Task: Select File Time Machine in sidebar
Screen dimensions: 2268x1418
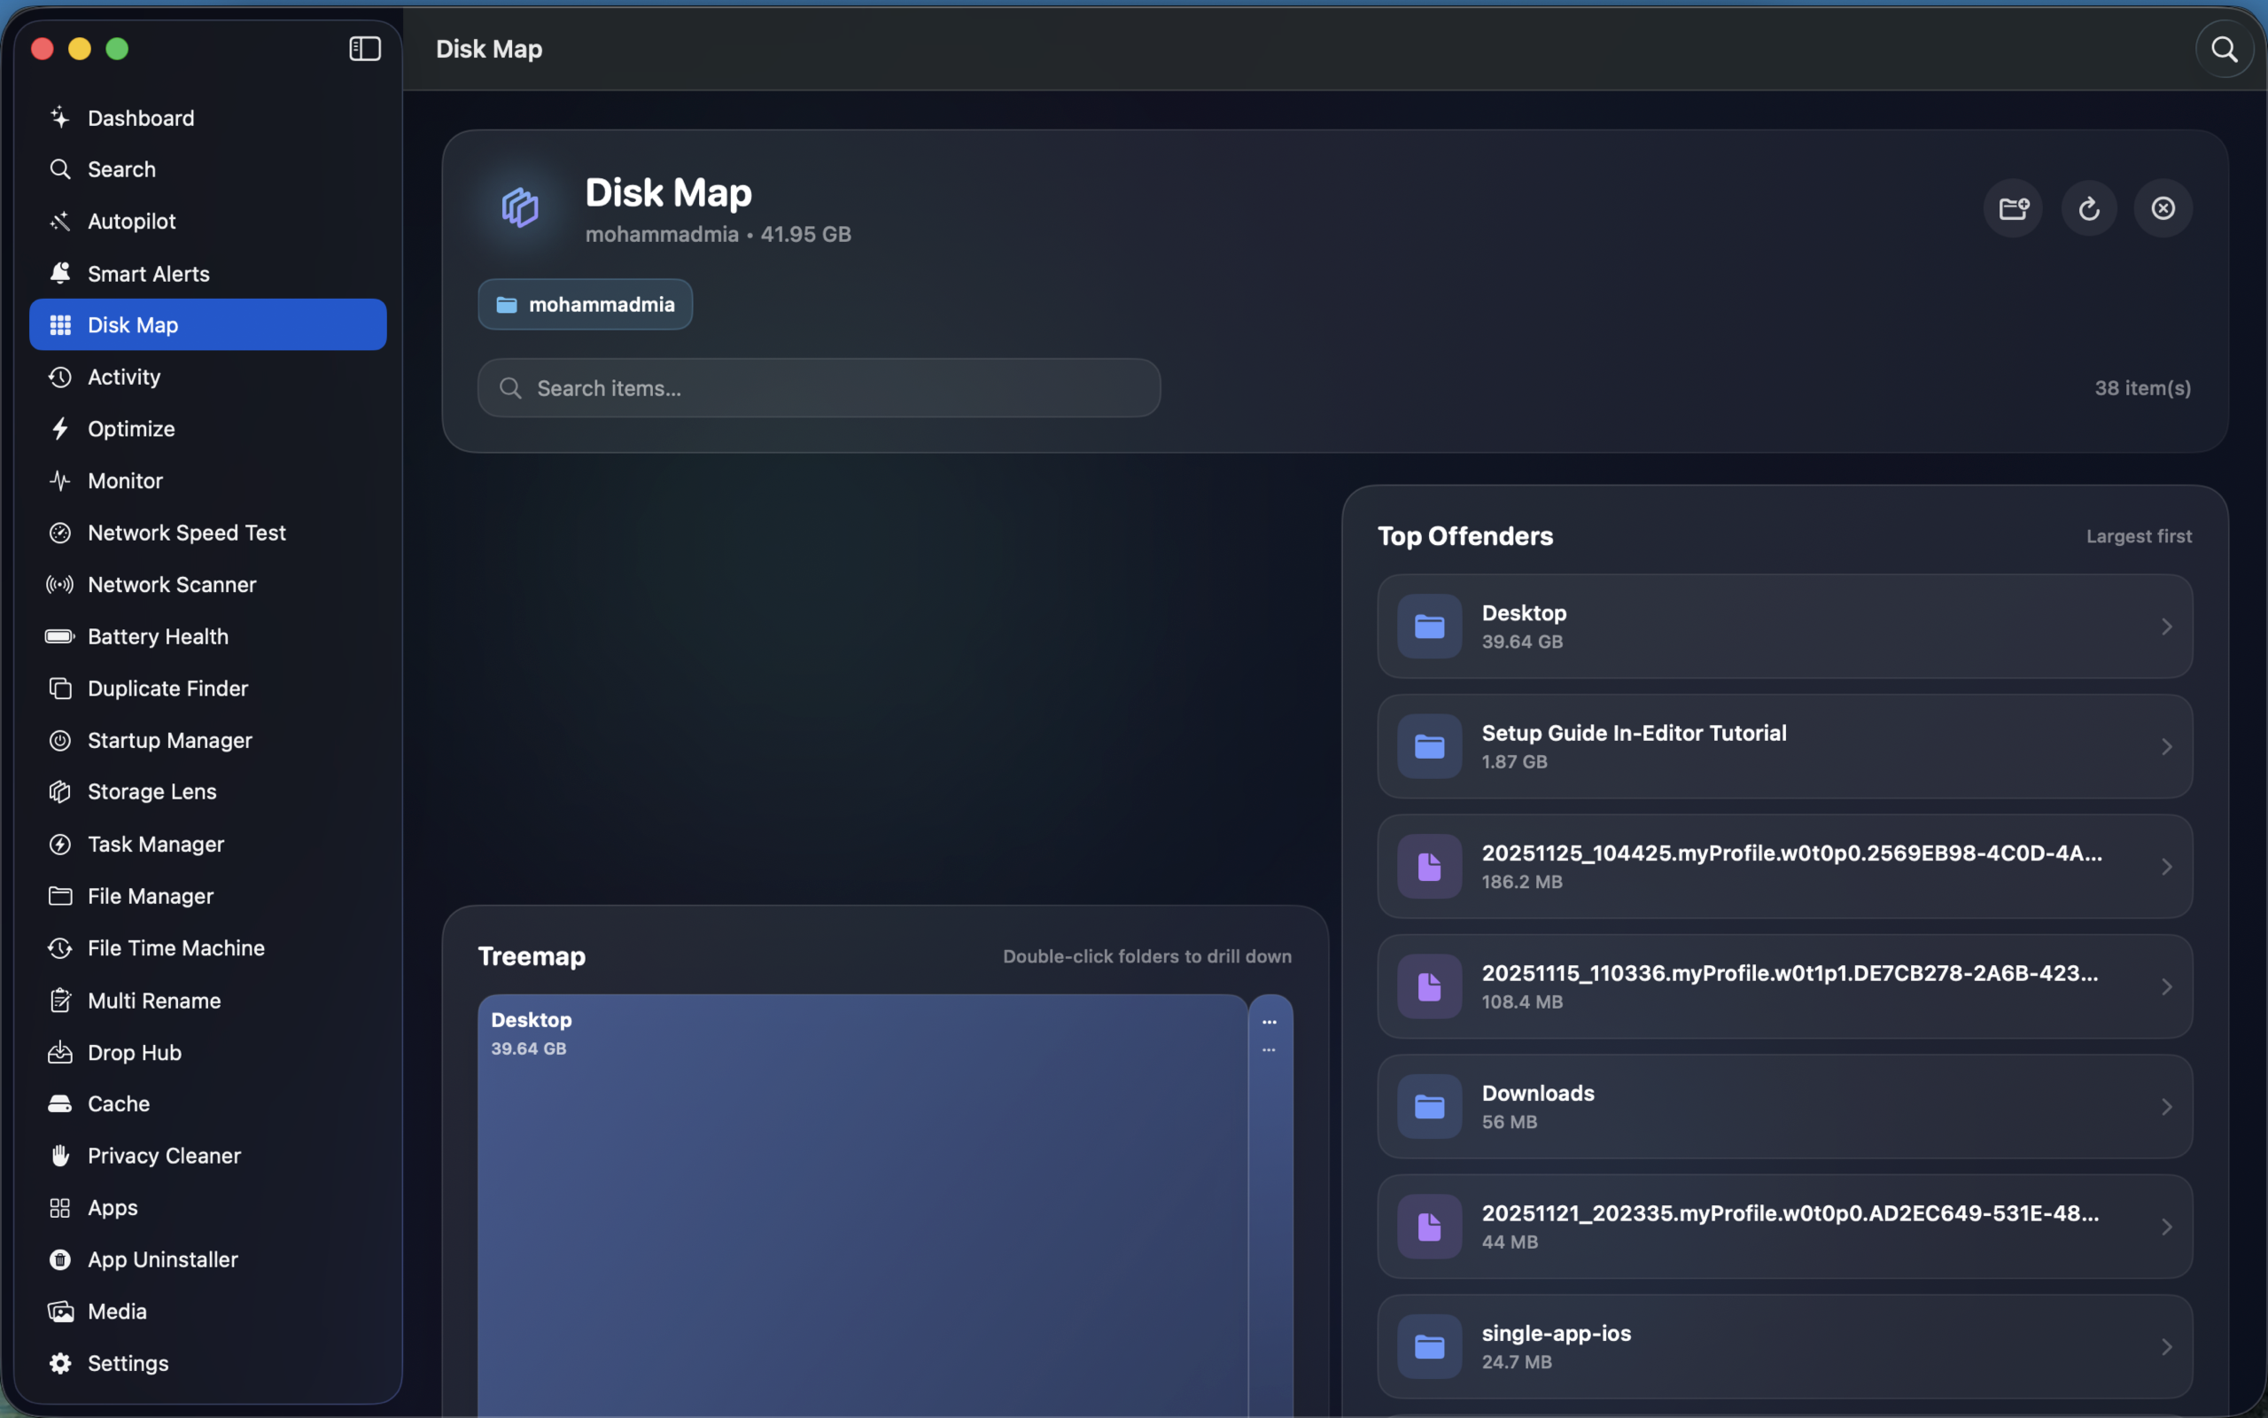Action: pos(208,948)
